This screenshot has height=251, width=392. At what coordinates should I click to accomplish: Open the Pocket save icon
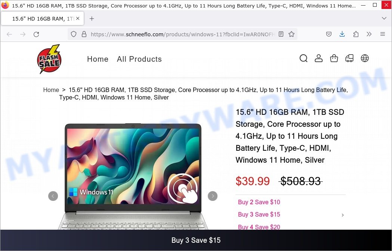(329, 34)
